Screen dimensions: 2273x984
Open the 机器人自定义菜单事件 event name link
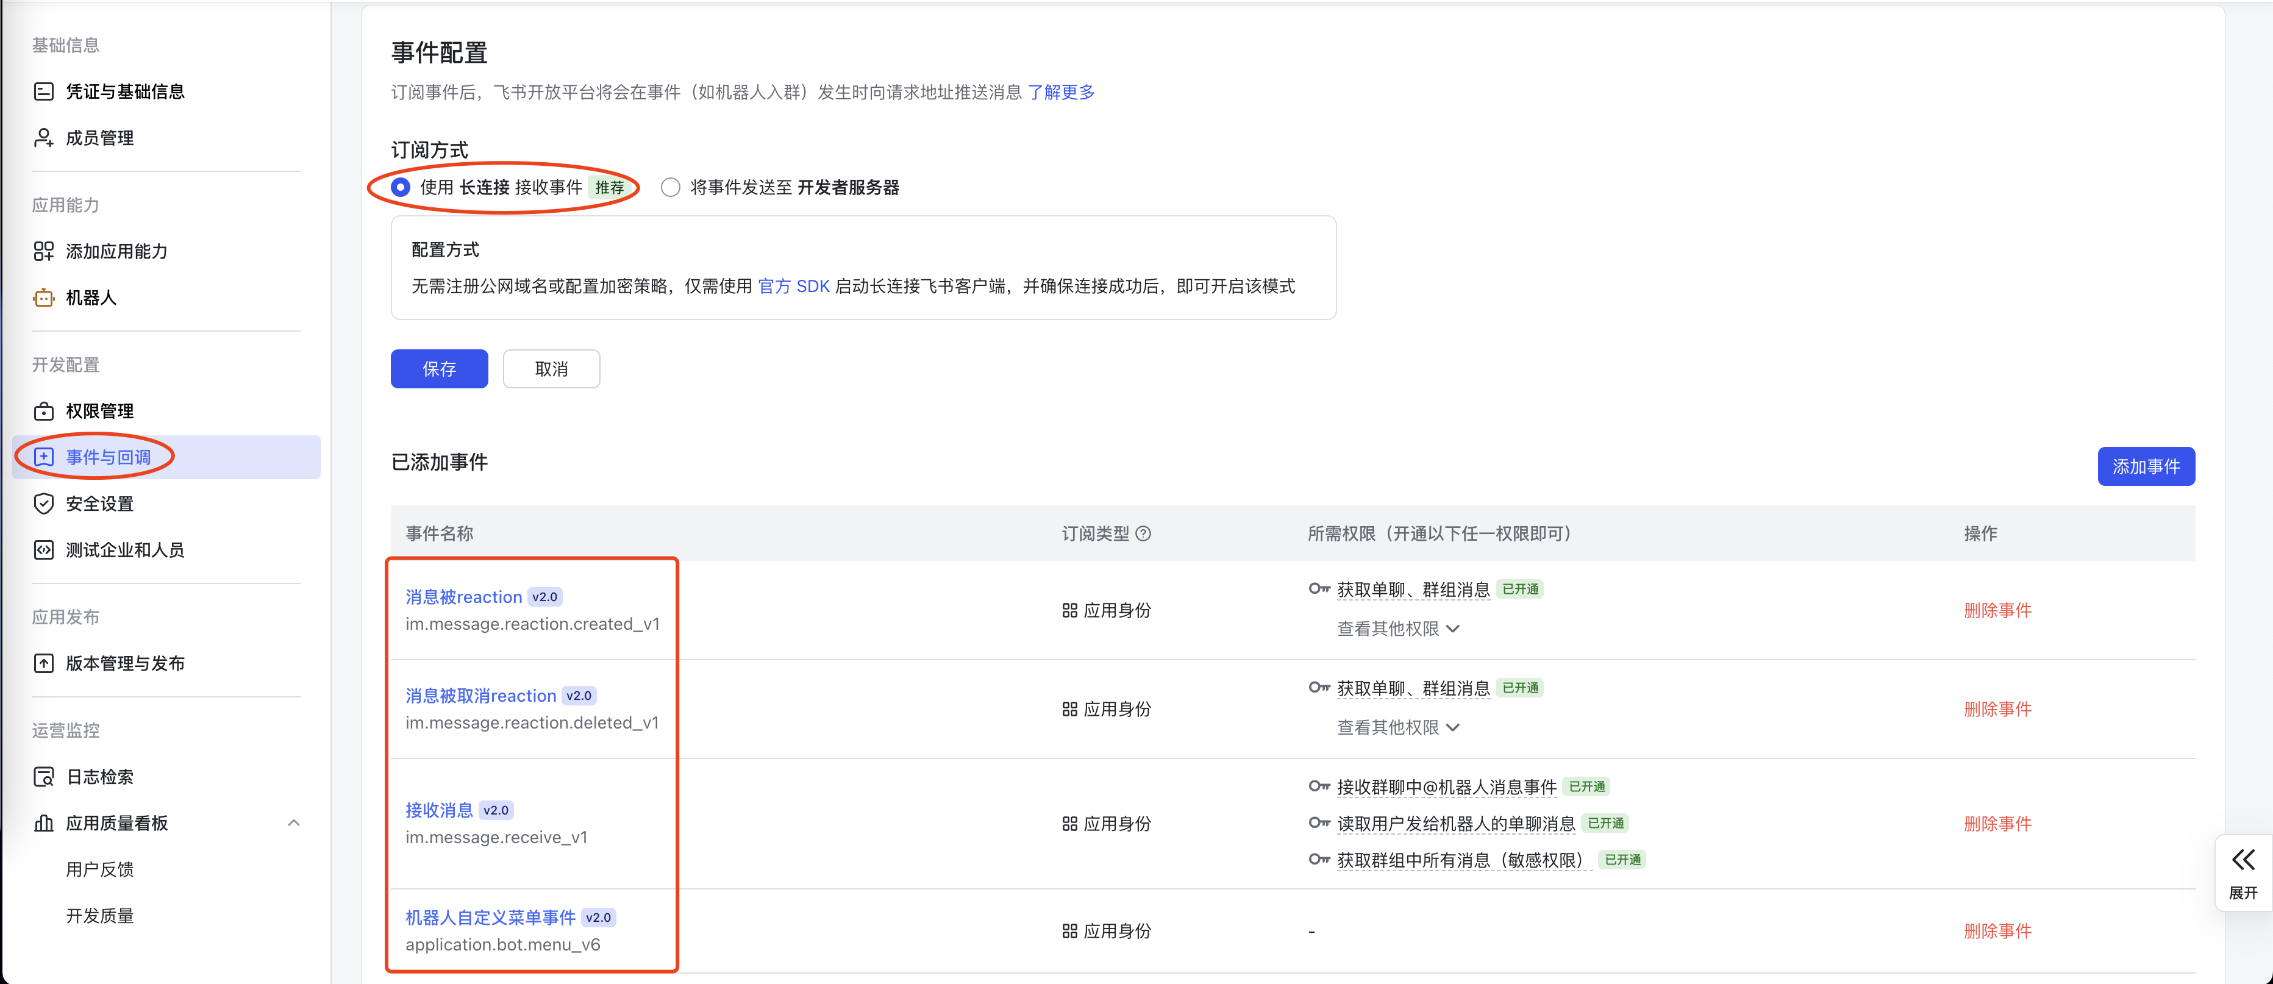(x=490, y=918)
